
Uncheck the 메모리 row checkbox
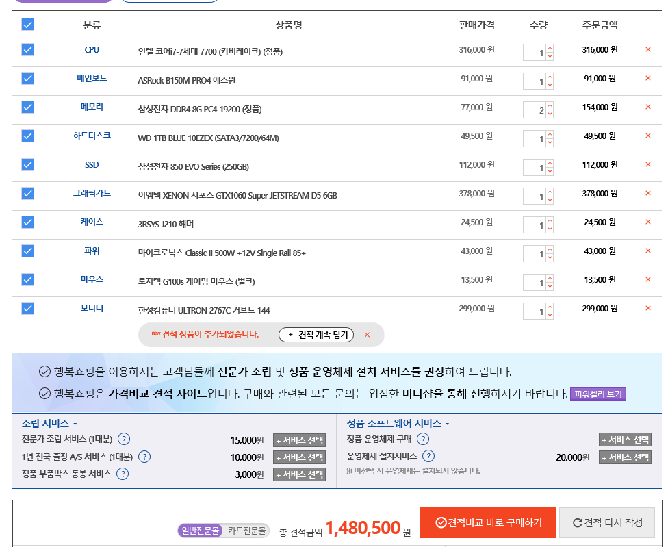[27, 107]
